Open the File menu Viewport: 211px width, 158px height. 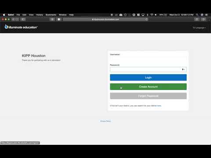(18, 15)
